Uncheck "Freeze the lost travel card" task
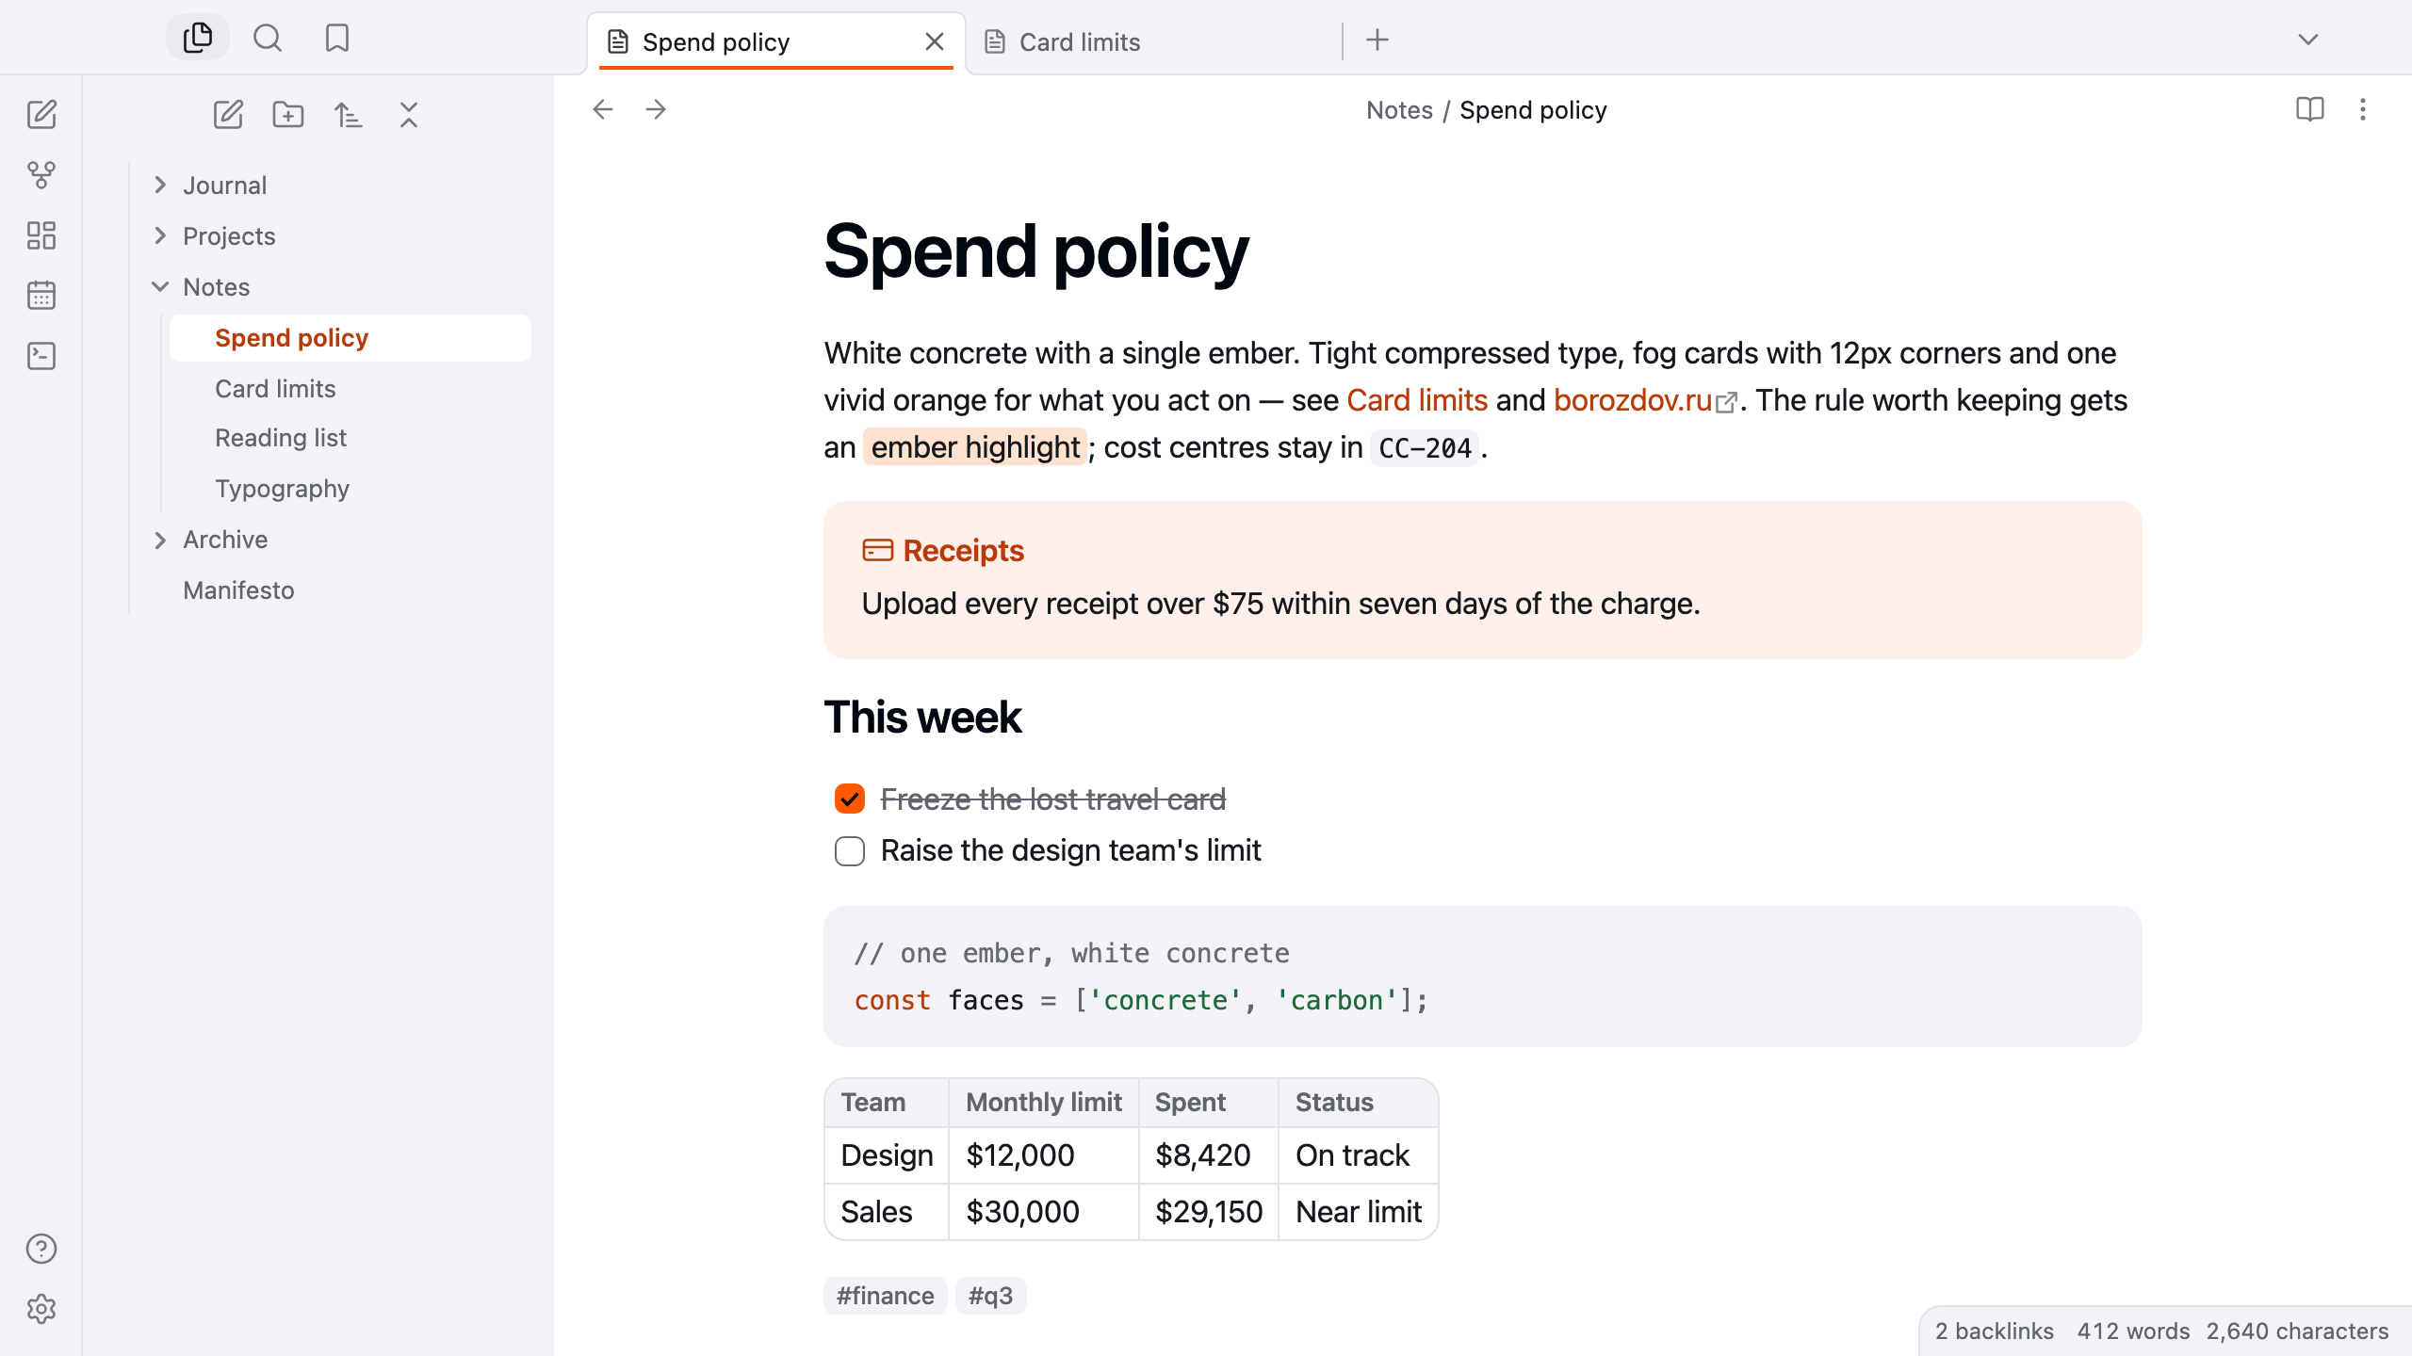The height and width of the screenshot is (1356, 2412). (850, 799)
